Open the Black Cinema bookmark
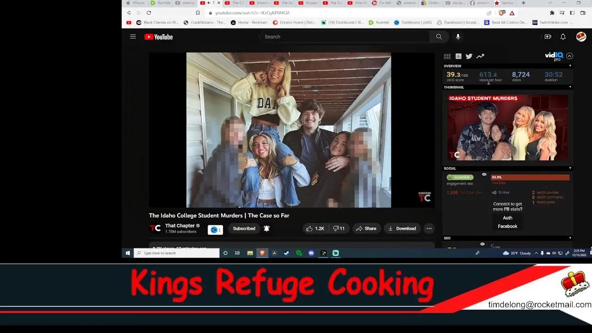 tap(157, 22)
